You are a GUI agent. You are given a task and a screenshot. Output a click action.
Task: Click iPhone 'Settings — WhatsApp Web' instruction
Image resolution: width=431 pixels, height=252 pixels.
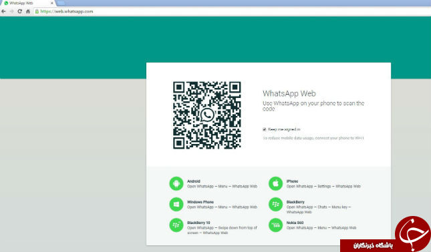[323, 186]
